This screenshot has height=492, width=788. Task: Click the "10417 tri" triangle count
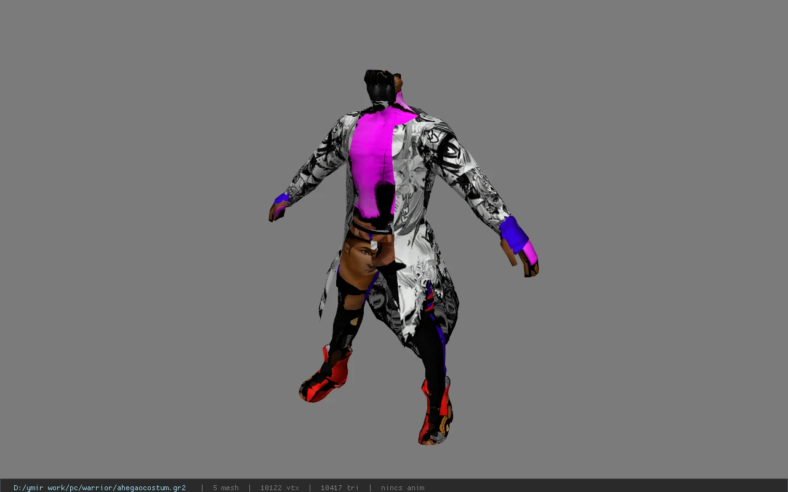click(339, 488)
